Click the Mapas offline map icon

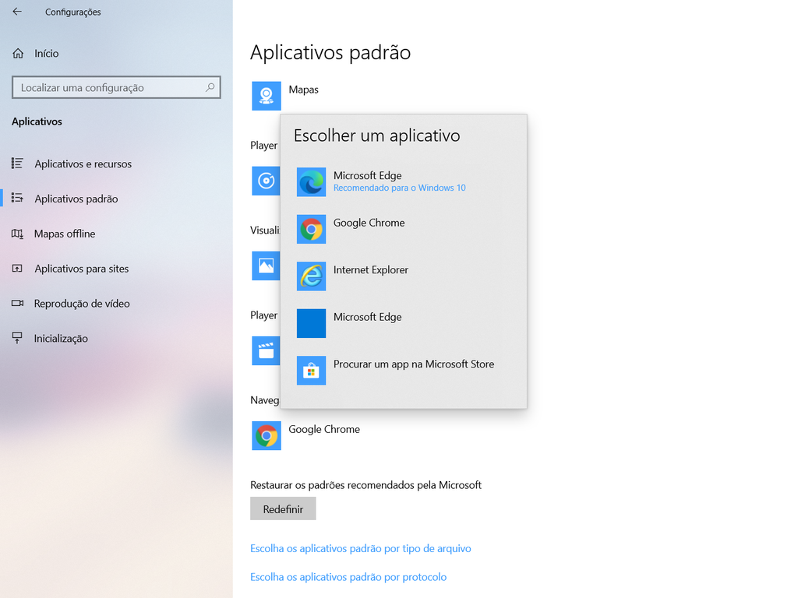pyautogui.click(x=17, y=234)
